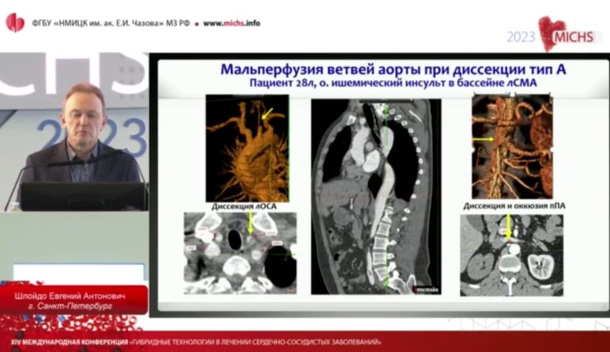
Task: Click the axial neck CT image
Action: (x=240, y=253)
